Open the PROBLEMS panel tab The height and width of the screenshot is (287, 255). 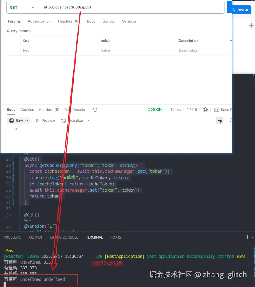[12, 237]
